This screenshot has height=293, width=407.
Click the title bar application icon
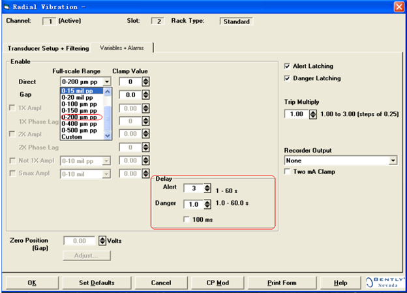tap(7, 7)
